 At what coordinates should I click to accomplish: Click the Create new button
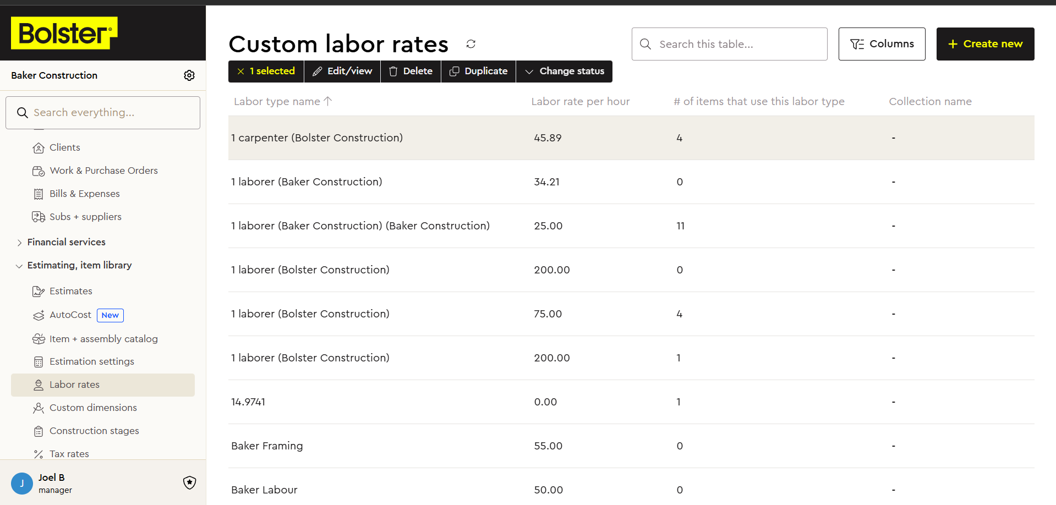click(x=985, y=44)
